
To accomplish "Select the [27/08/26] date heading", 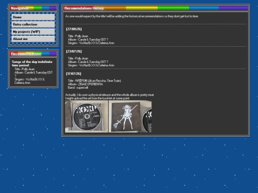I will click(74, 29).
